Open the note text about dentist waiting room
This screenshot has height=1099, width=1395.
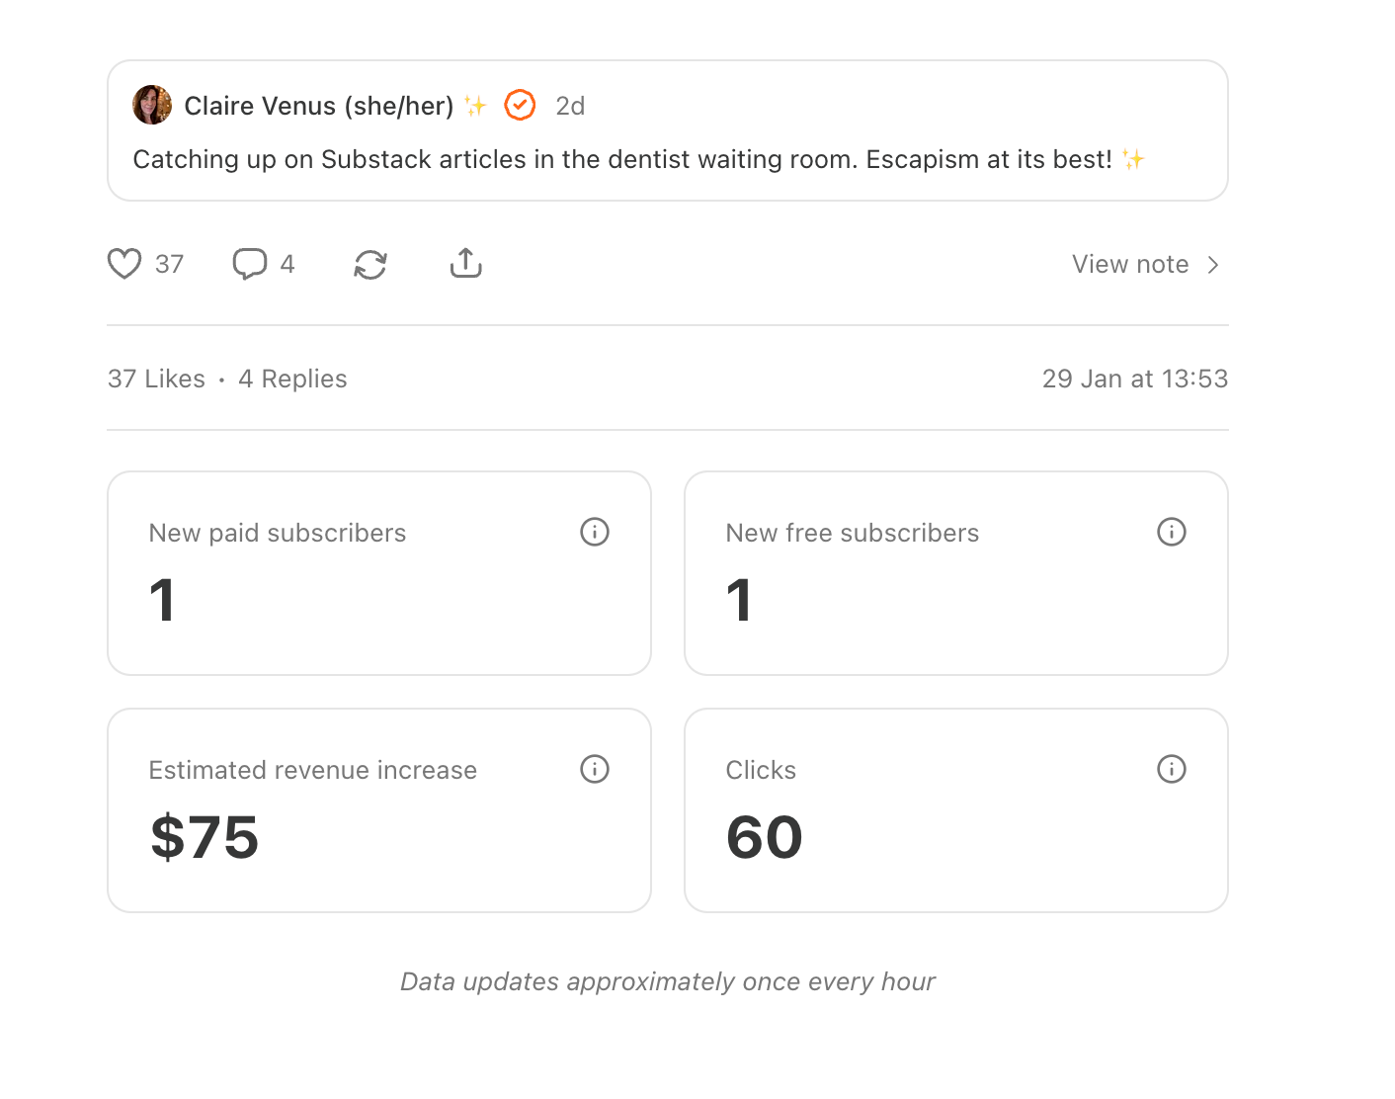coord(622,159)
